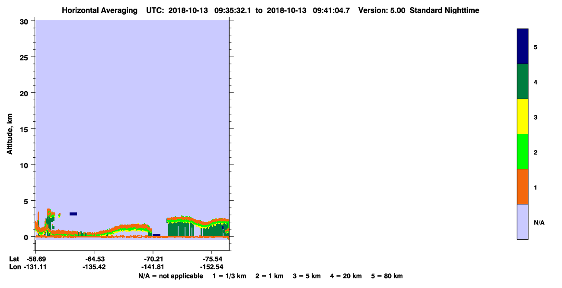Click the bright green level 2 colorbar swatch
Viewport: 562px width, 288px height.
click(523, 152)
